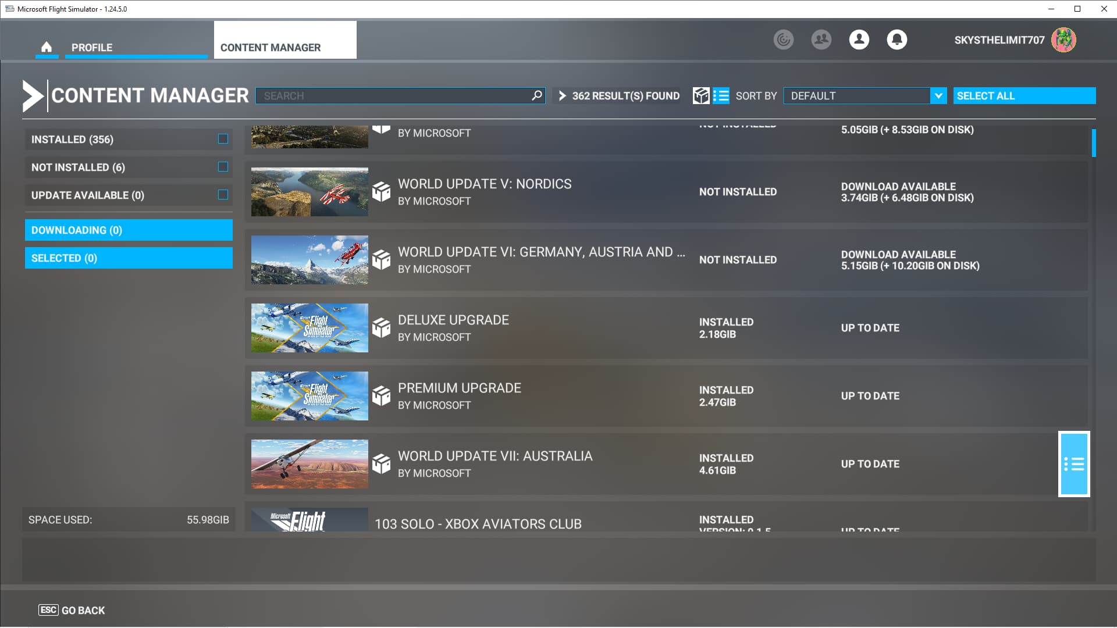Viewport: 1117px width, 628px height.
Task: Maximize the Flight Simulator window
Action: pyautogui.click(x=1077, y=9)
